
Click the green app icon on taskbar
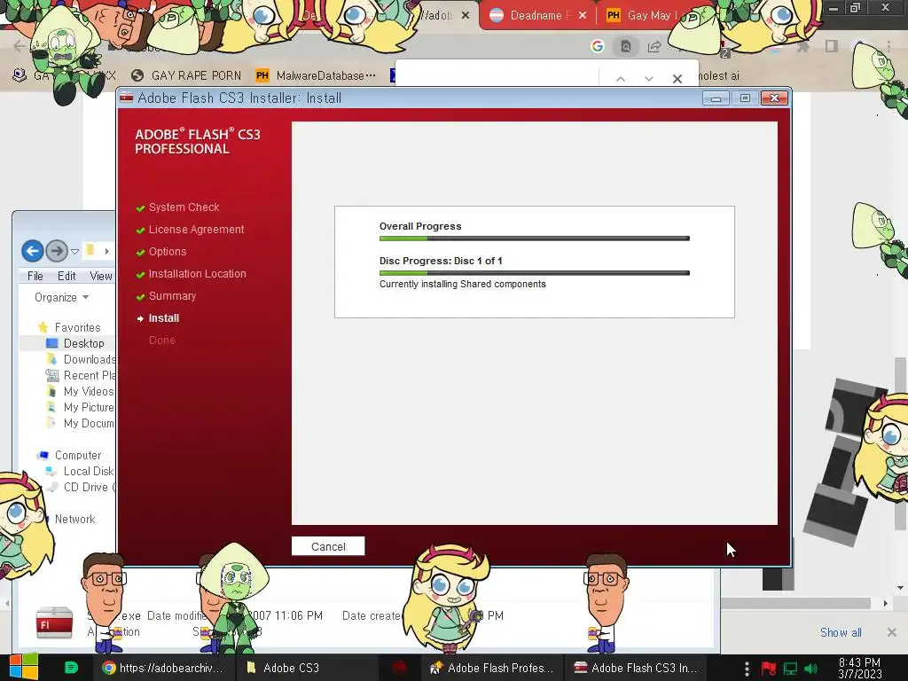click(x=71, y=668)
